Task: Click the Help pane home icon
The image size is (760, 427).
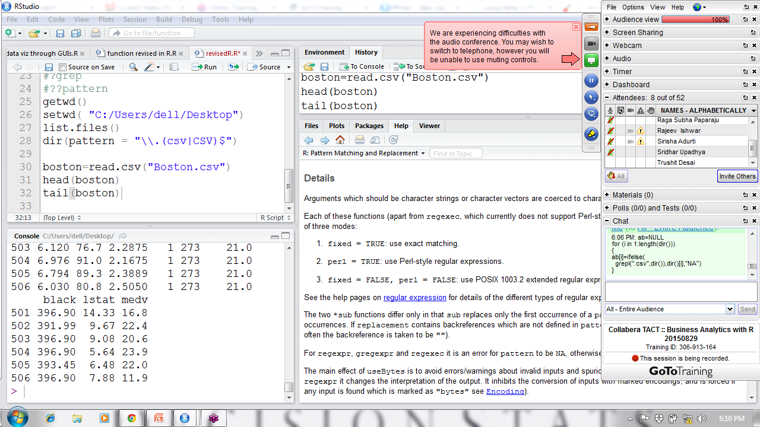Action: (x=340, y=140)
